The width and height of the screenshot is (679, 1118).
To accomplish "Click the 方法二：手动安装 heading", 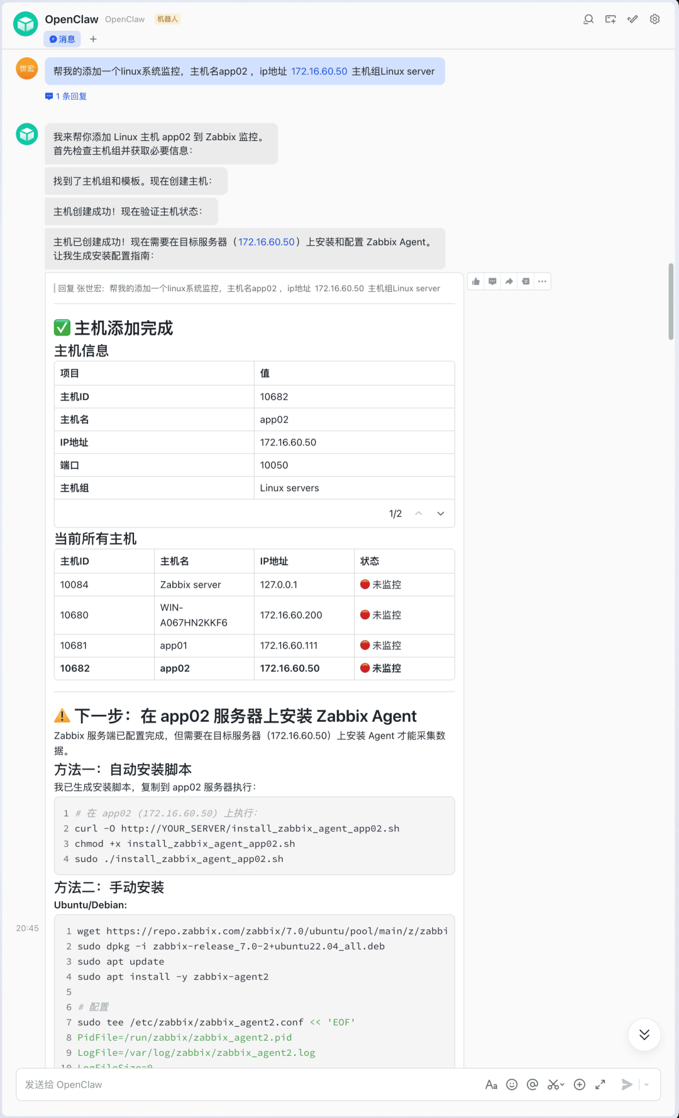I will (x=109, y=887).
